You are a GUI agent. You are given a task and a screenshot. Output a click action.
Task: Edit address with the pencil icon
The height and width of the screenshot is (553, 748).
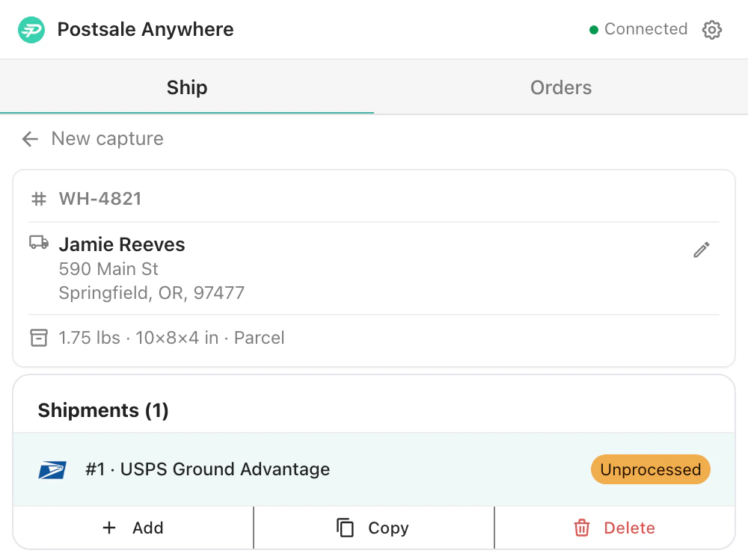coord(702,250)
